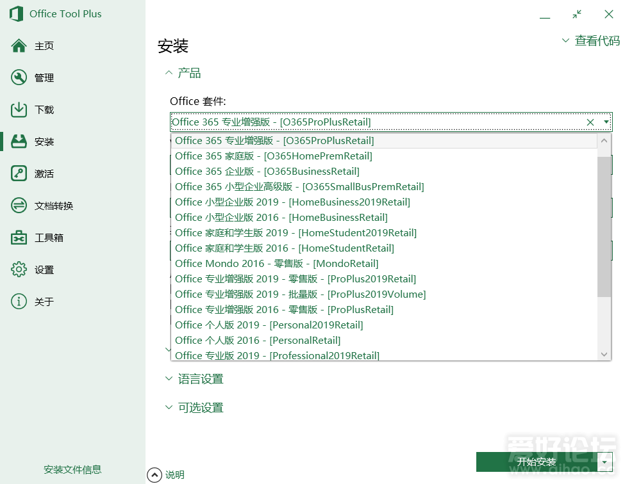Click the Home icon in sidebar

click(x=19, y=45)
